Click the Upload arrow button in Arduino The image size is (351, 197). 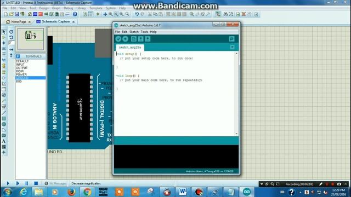coord(126,39)
